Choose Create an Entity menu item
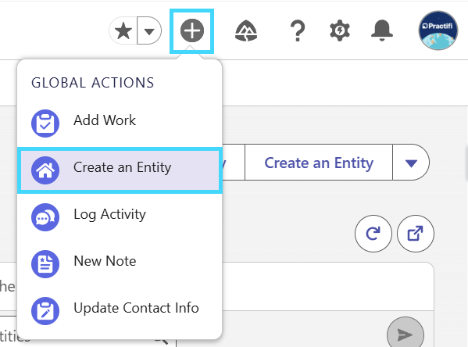This screenshot has width=468, height=347. click(120, 170)
